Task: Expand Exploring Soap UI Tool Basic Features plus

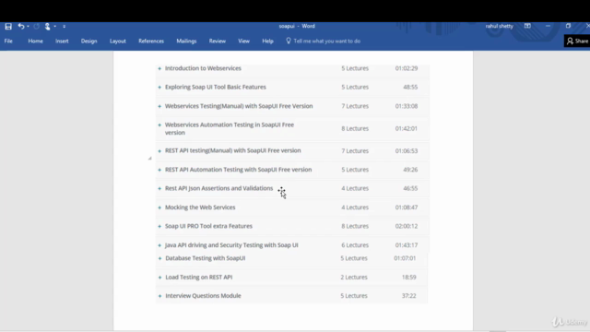Action: (x=159, y=88)
